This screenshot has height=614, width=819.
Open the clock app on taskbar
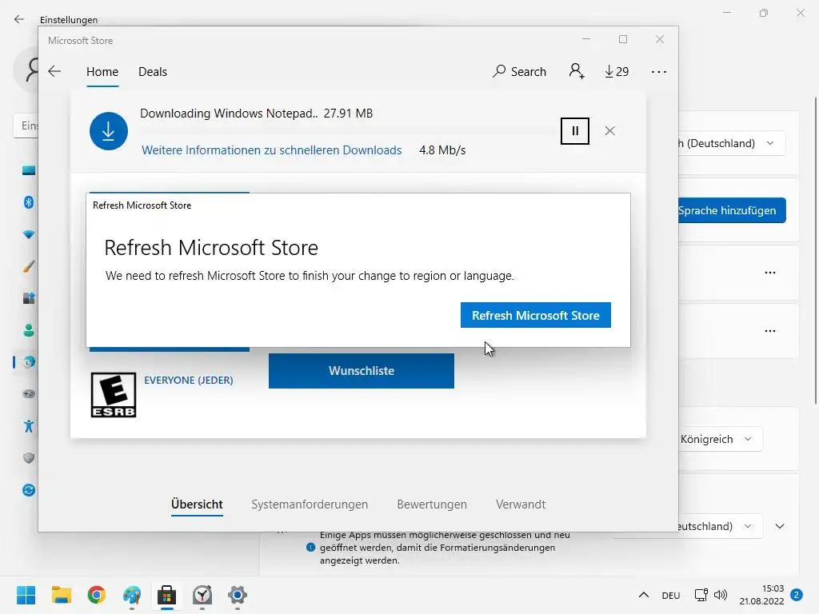[202, 595]
